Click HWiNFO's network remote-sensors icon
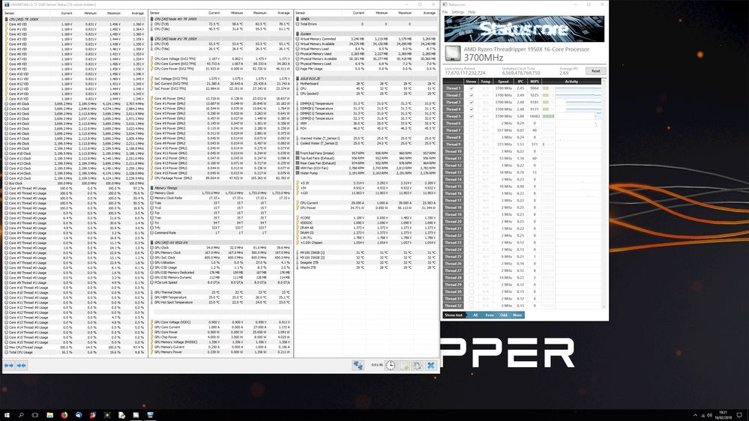Image resolution: width=749 pixels, height=421 pixels. (x=358, y=365)
